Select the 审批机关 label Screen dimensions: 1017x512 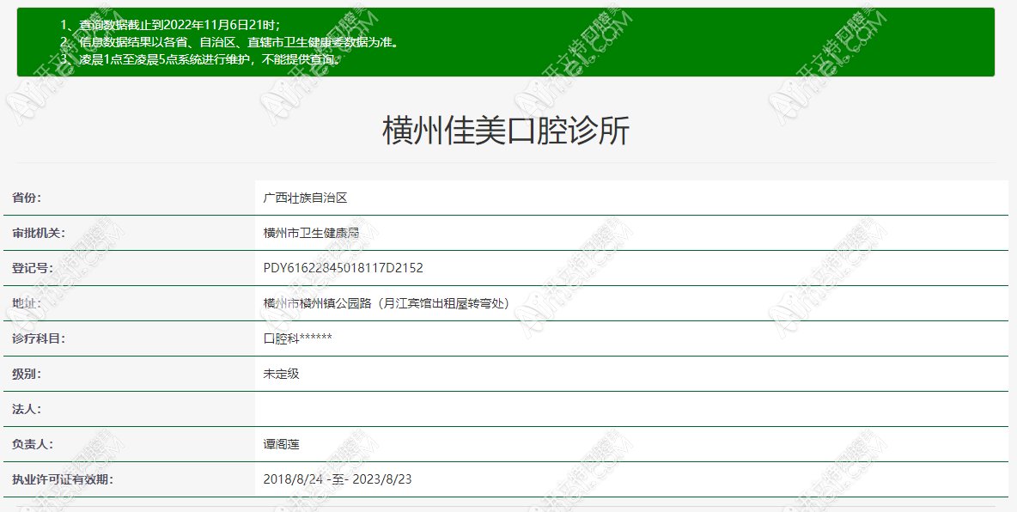(x=39, y=233)
